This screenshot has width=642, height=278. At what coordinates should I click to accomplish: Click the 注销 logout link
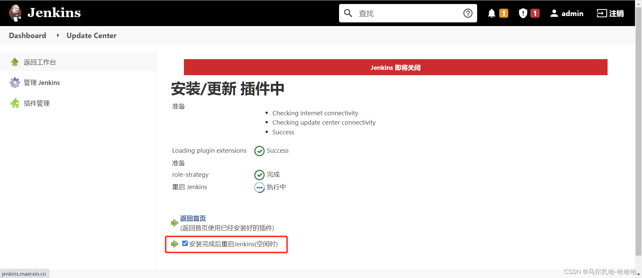[x=616, y=13]
